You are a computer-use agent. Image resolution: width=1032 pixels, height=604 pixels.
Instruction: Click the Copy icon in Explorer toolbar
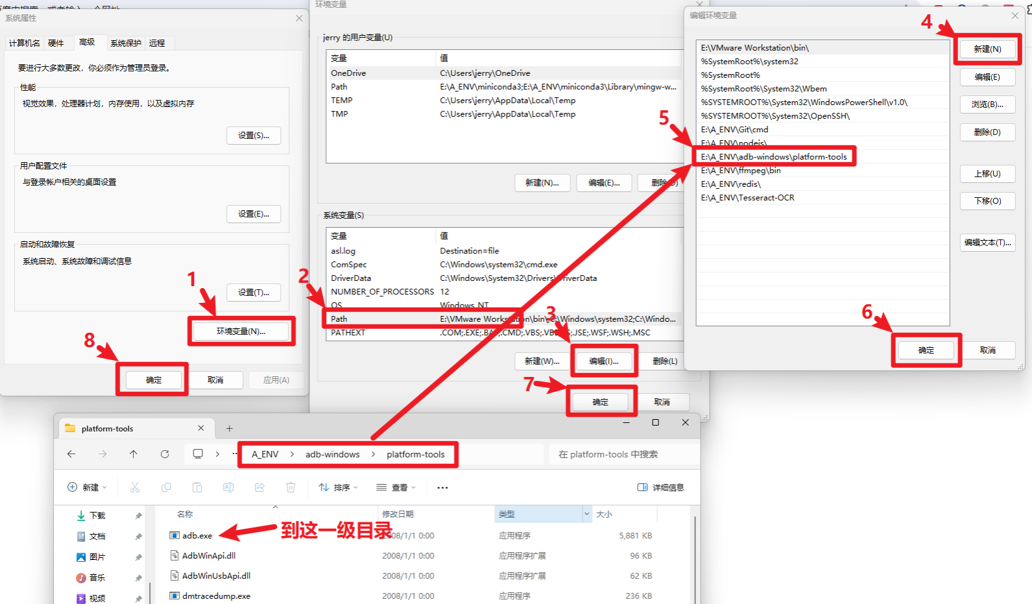click(166, 487)
